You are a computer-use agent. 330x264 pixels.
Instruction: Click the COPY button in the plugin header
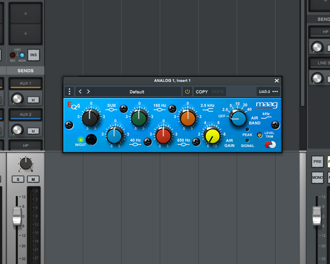[x=201, y=91]
